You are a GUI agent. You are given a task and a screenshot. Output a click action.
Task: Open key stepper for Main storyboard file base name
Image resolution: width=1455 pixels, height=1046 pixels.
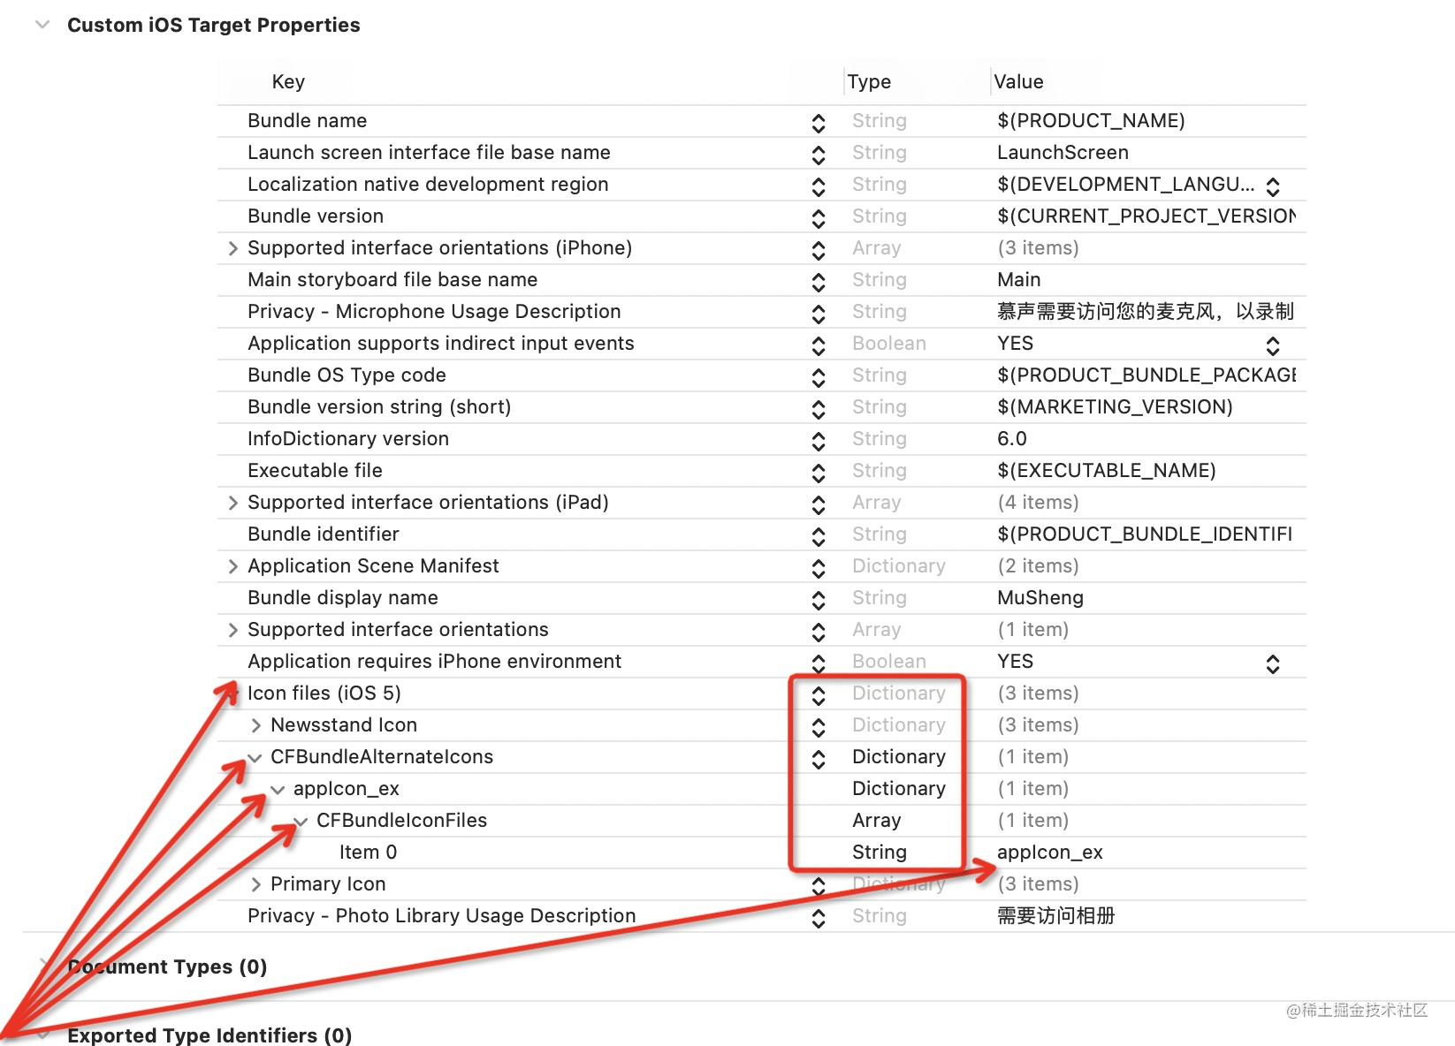point(819,282)
